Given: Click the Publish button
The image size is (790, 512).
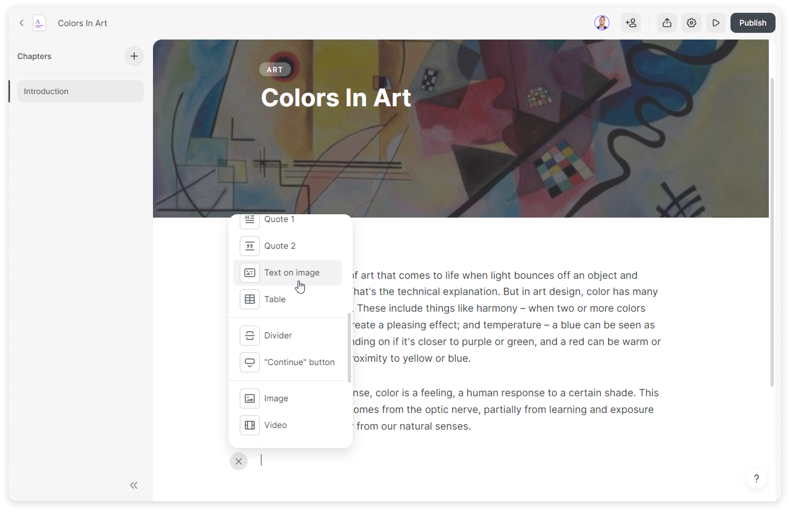Looking at the screenshot, I should [752, 23].
